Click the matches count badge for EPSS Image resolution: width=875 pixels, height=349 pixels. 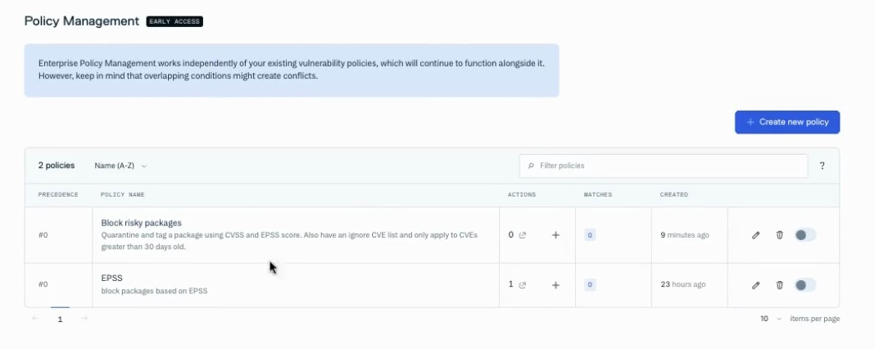[x=590, y=285]
